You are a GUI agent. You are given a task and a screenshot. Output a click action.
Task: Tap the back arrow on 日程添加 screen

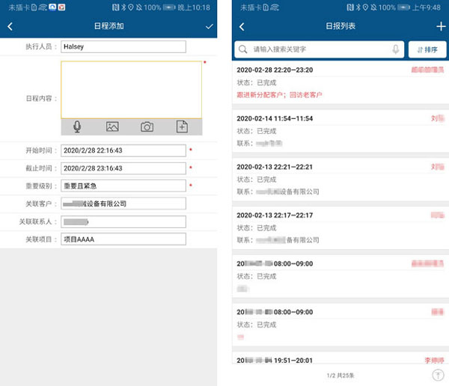pyautogui.click(x=10, y=26)
